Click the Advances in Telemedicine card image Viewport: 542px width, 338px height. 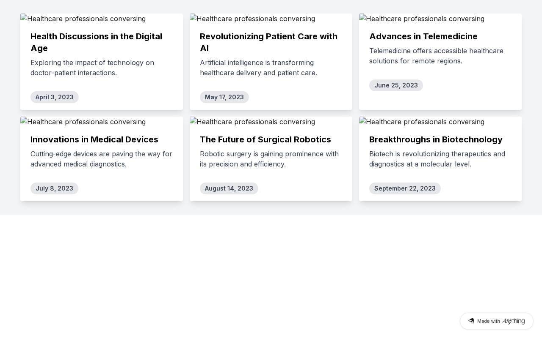point(422,19)
